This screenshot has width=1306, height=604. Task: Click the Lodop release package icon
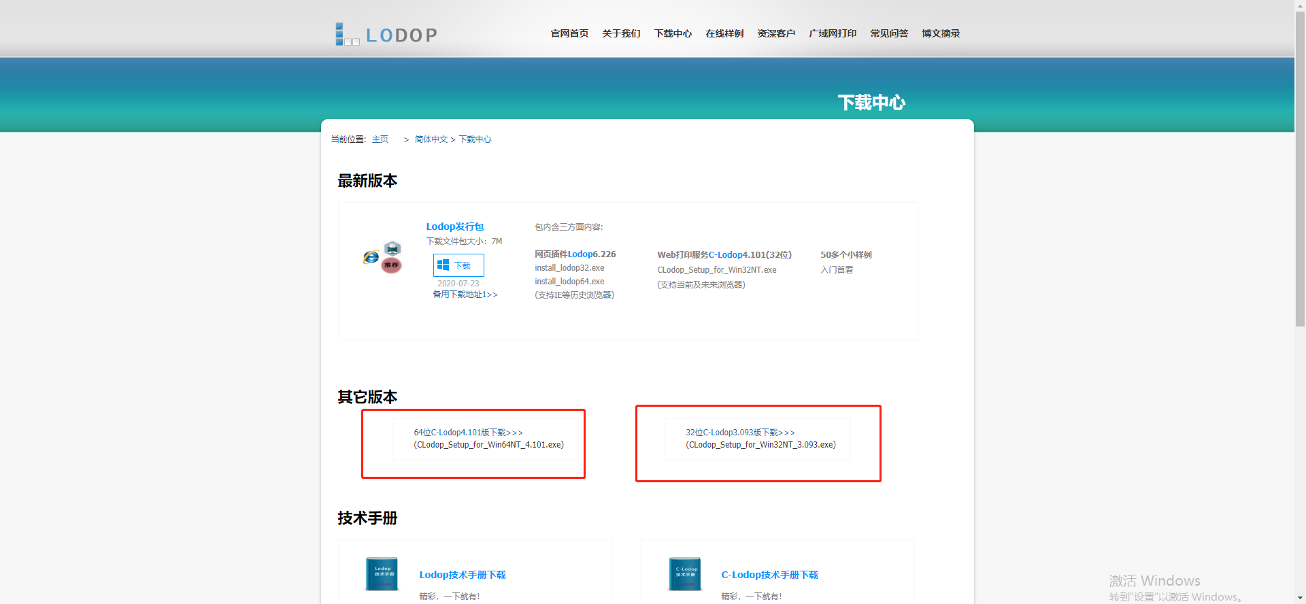tap(382, 257)
